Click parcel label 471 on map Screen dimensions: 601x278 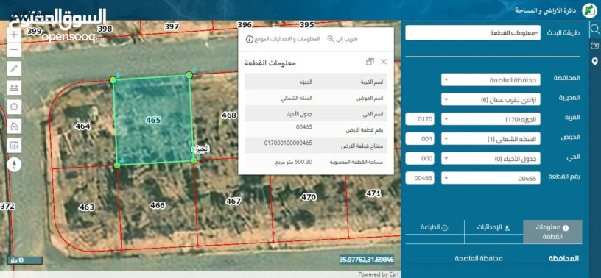[373, 193]
